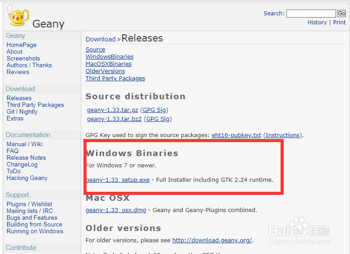Viewport: 350px width, 254px height.
Task: Open Extras sidebar link
Action: (15, 118)
